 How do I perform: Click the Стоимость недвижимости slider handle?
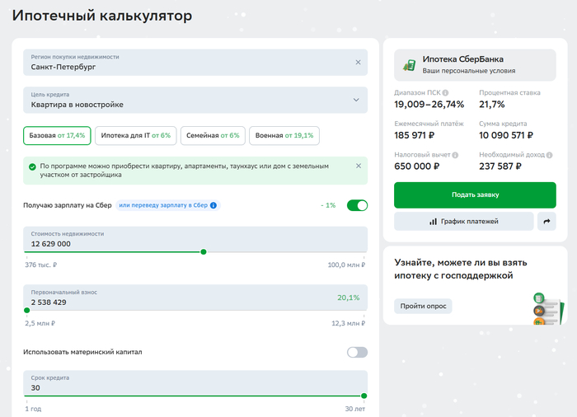pos(204,252)
